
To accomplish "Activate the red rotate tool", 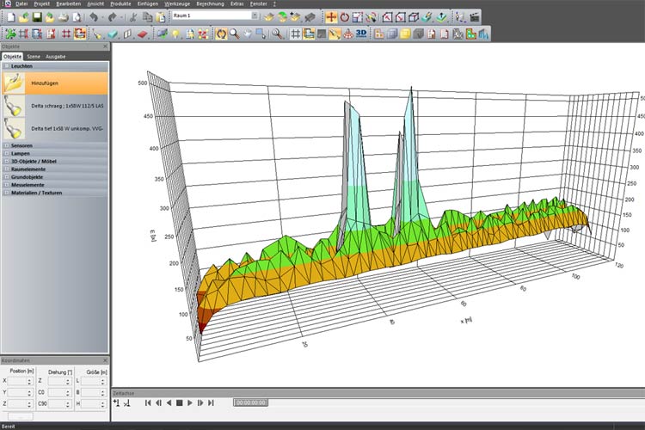I will point(344,17).
